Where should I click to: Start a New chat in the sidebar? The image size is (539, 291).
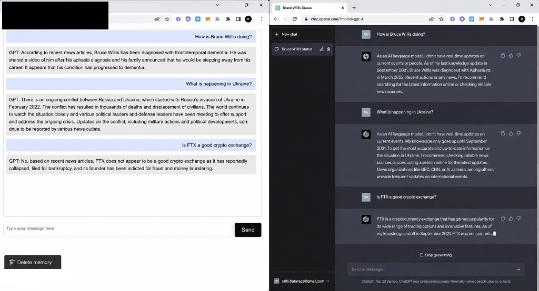click(x=302, y=34)
